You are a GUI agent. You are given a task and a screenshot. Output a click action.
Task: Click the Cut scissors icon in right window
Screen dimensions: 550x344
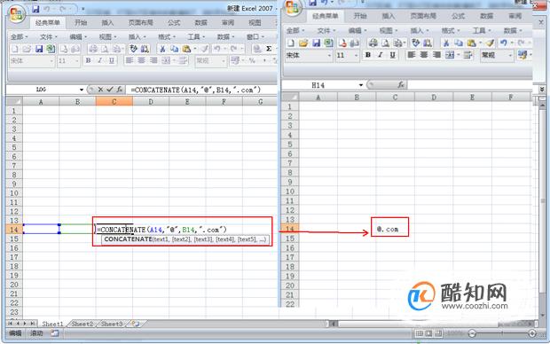[x=446, y=43]
